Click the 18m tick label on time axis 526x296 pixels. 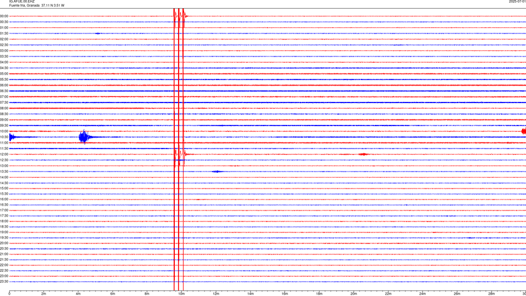click(319, 294)
